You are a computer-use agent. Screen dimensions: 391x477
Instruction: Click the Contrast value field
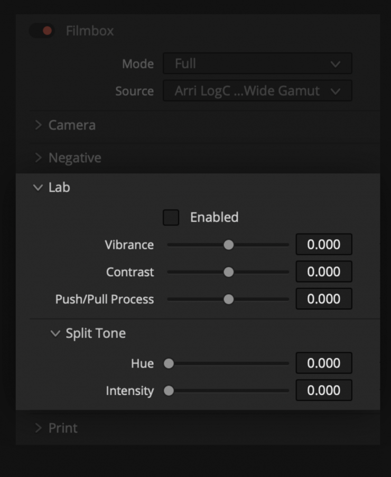(x=323, y=272)
